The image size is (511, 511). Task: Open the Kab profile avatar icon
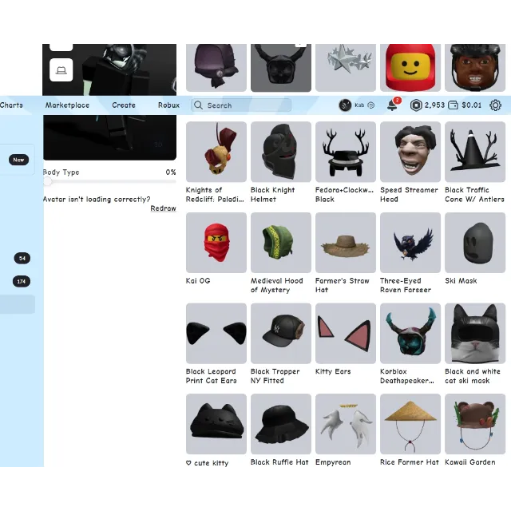345,105
